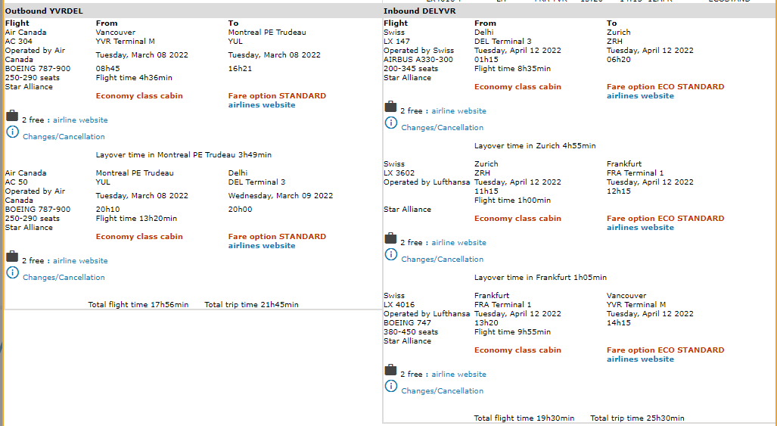
Task: Click the info icon for flight AC 50
Action: click(x=12, y=273)
